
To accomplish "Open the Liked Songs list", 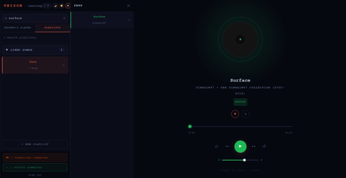I will (35, 50).
